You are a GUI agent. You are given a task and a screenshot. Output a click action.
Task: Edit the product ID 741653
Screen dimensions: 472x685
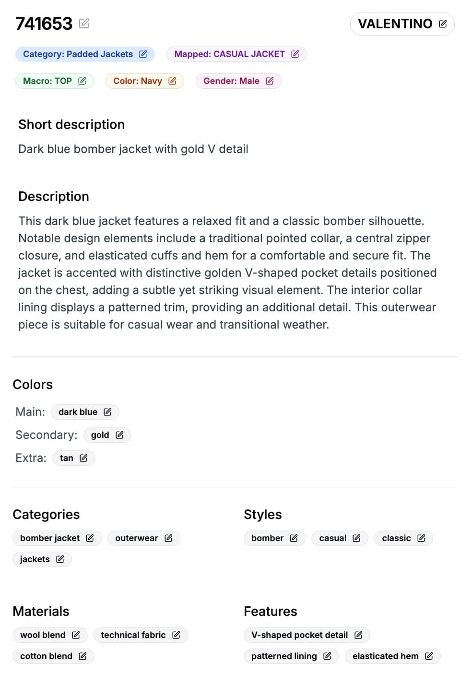pyautogui.click(x=84, y=23)
